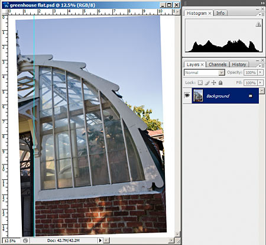Open the Opacity slider arrow
The height and width of the screenshot is (245, 266).
point(261,72)
